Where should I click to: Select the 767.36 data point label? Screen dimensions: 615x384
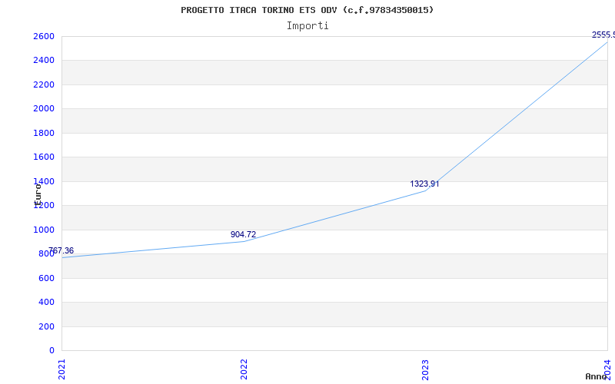click(x=61, y=251)
